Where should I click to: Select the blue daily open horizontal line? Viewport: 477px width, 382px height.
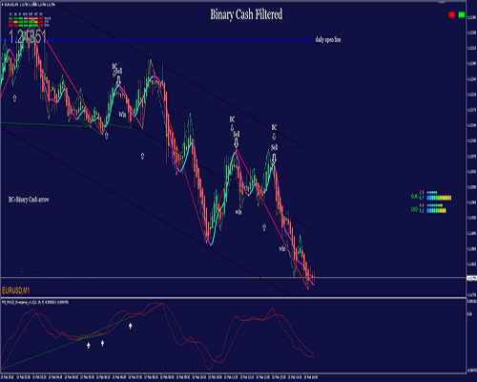click(x=157, y=40)
